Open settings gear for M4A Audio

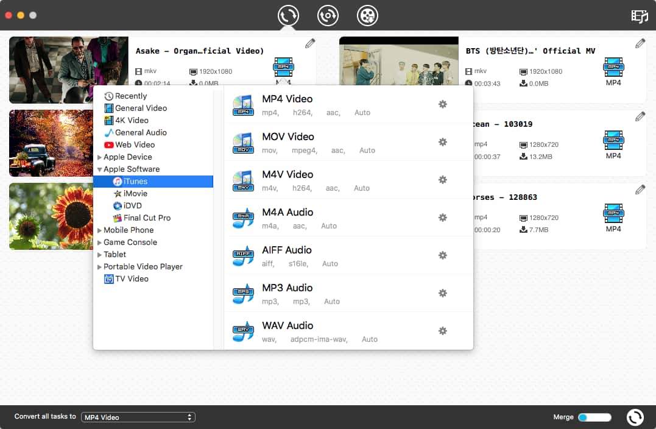point(443,217)
